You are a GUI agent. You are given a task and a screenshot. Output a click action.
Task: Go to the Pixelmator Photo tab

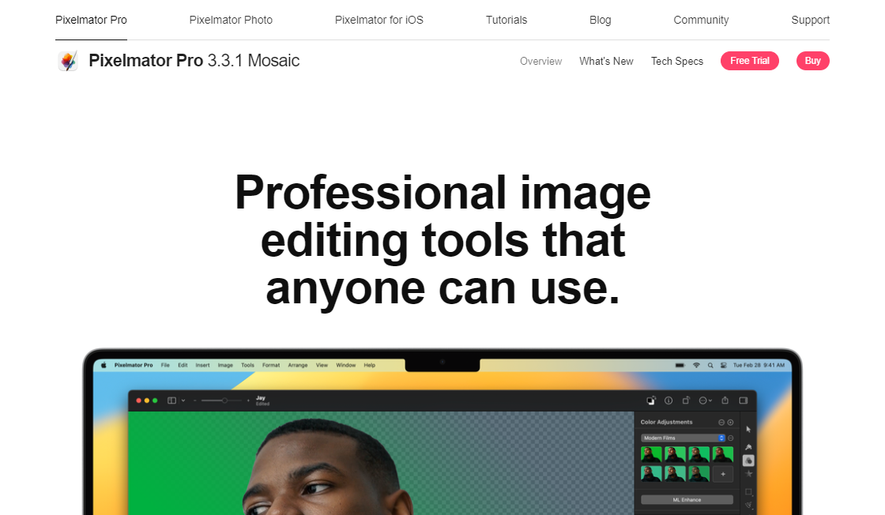tap(231, 20)
